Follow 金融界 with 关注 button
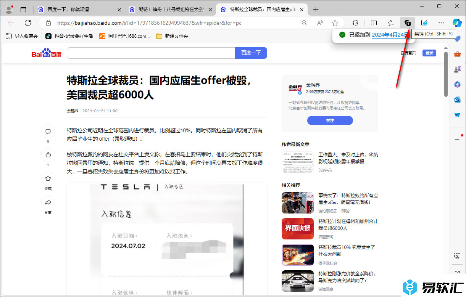 [x=330, y=120]
